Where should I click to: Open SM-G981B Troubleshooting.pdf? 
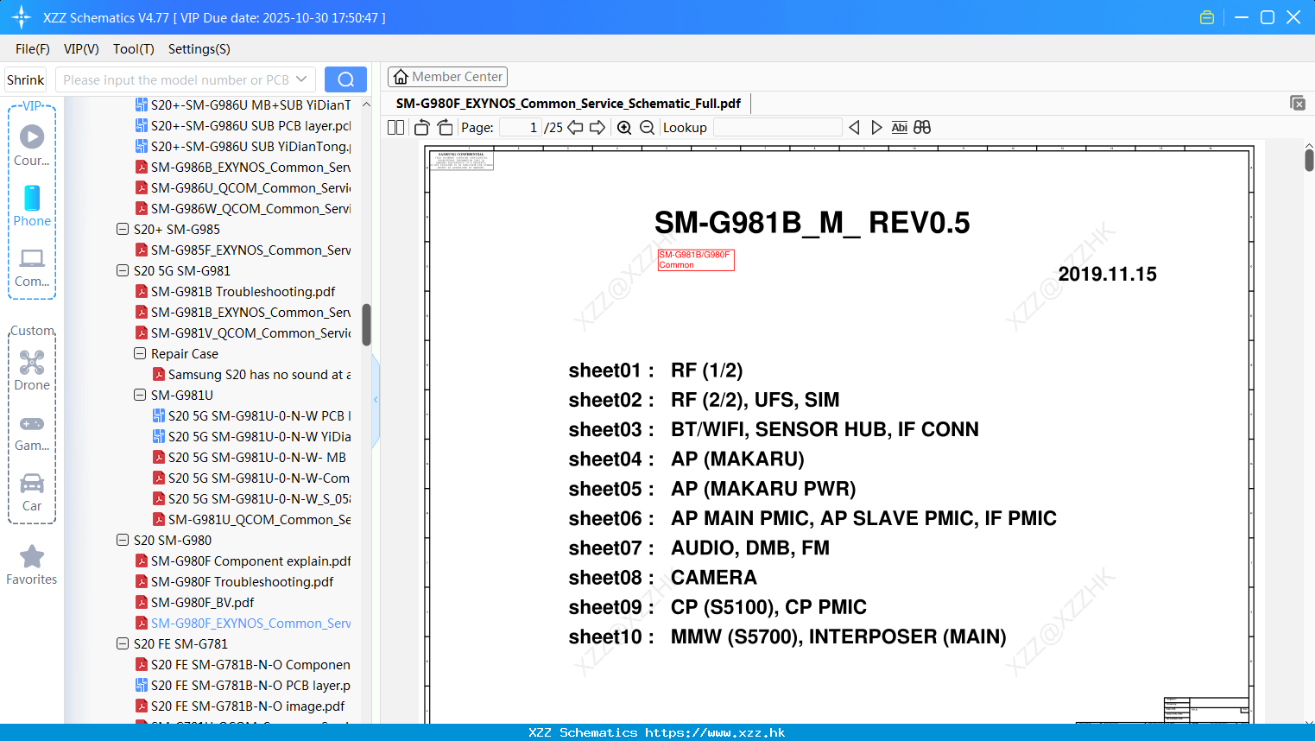coord(243,292)
